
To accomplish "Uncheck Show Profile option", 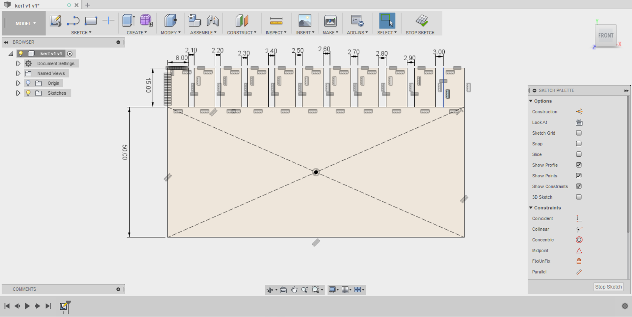I will tap(579, 165).
